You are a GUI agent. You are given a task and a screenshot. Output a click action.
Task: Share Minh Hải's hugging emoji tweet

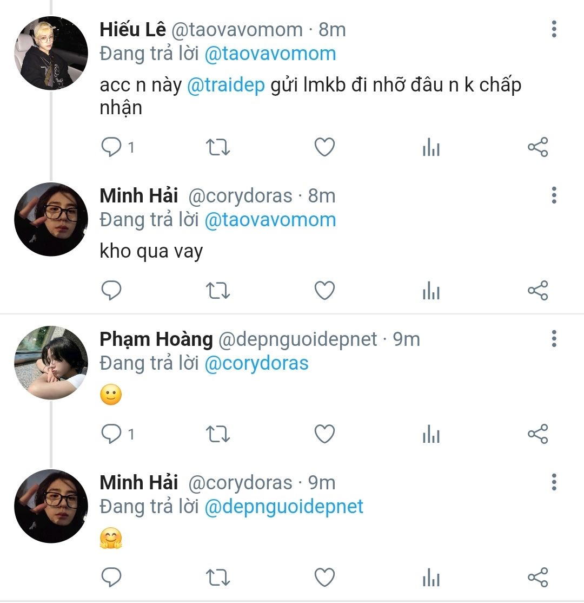(x=537, y=578)
